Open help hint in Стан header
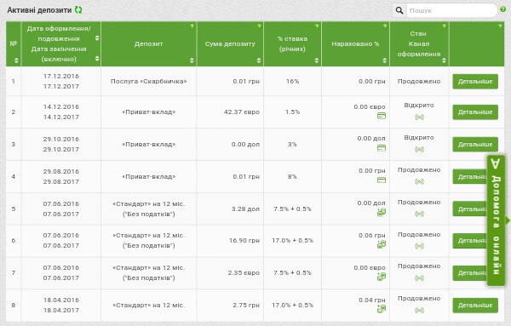 444,26
